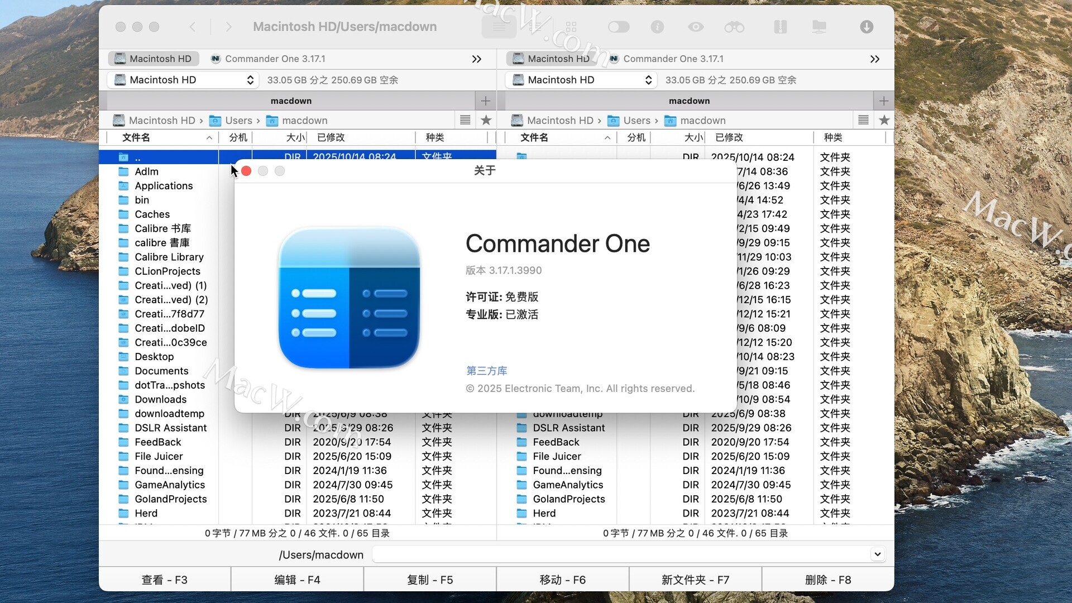1072x603 pixels.
Task: Open the download queue arrow icon
Action: click(866, 27)
